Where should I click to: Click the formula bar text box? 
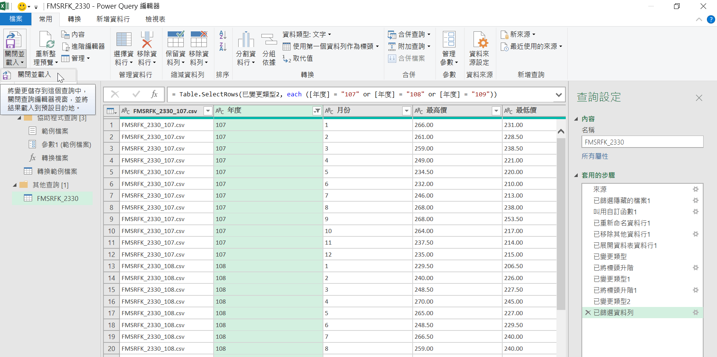click(x=360, y=94)
